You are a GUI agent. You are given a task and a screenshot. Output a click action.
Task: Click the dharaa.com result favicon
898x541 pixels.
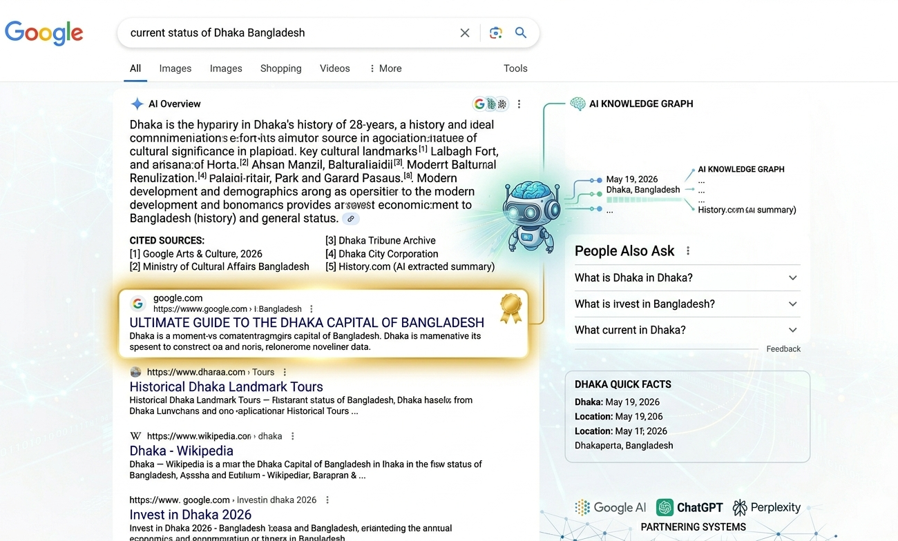pyautogui.click(x=135, y=372)
